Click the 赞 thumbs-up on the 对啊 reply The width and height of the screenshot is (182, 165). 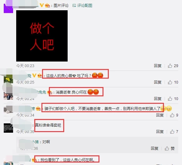coord(167,148)
